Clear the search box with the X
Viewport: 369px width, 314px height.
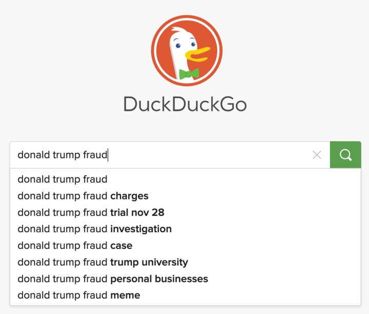317,155
